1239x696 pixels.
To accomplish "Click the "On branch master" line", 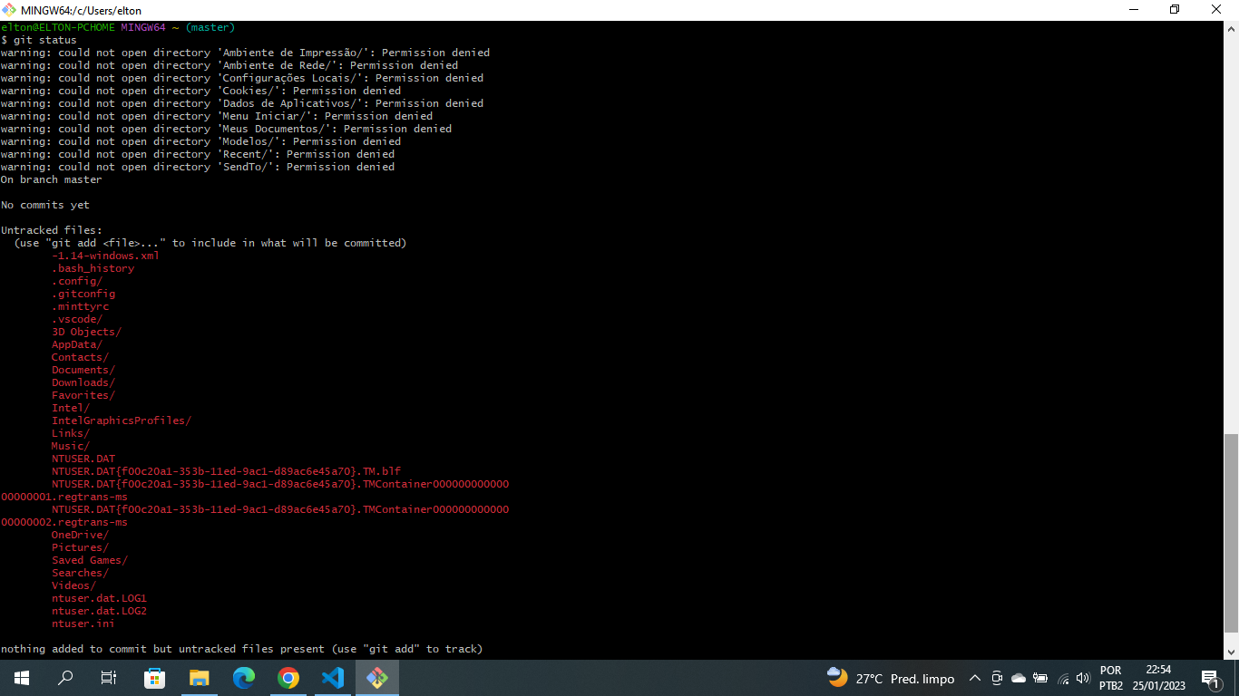I will [x=52, y=179].
